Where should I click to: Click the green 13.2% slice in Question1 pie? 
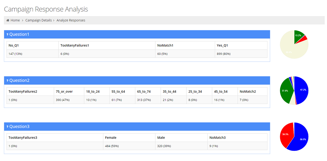[x=298, y=35]
